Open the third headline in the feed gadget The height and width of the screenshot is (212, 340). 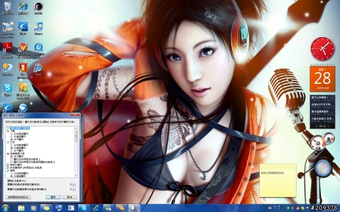pos(322,112)
